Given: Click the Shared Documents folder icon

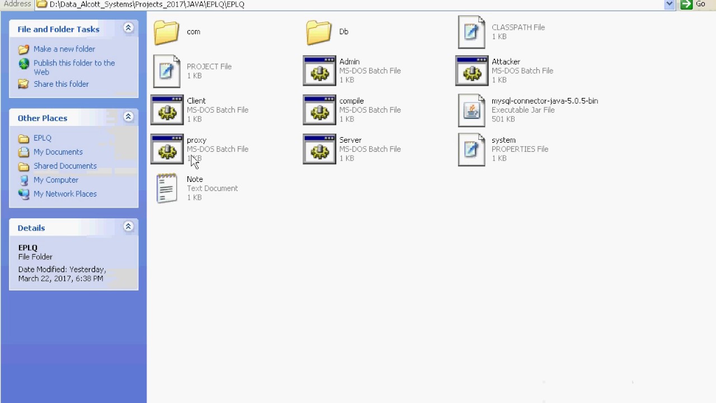Looking at the screenshot, I should click(x=23, y=166).
